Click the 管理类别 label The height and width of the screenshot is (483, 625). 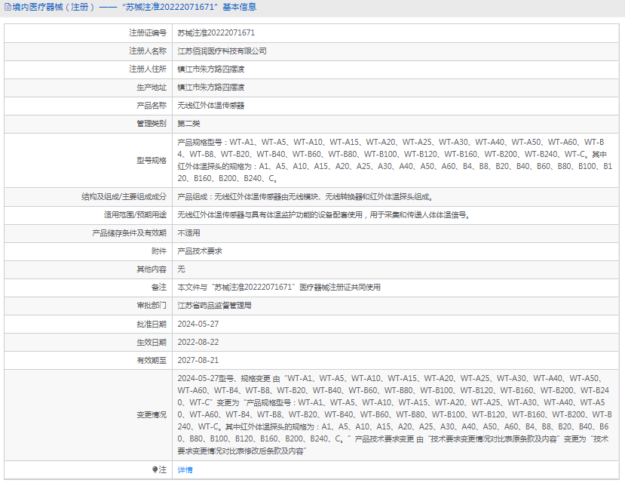152,124
